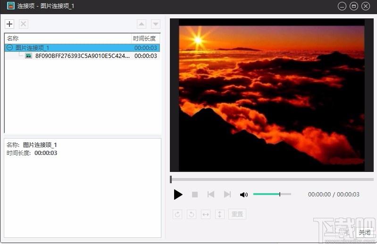Start playback with the play button

coord(178,195)
